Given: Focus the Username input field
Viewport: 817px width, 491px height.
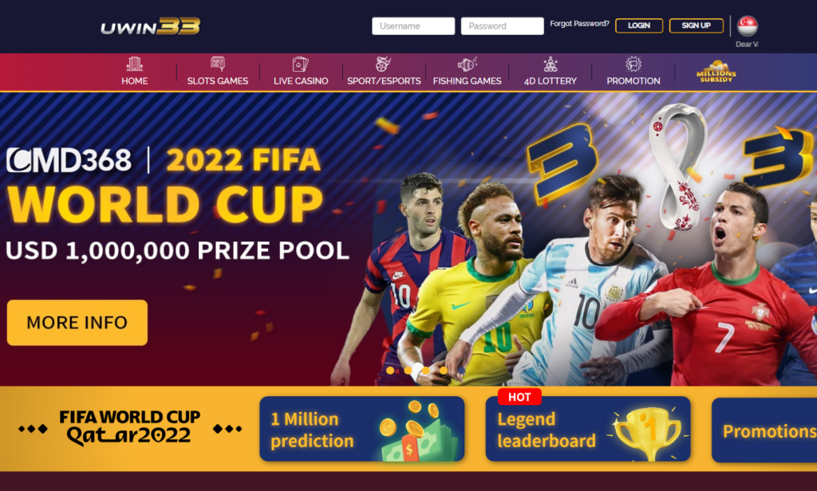Looking at the screenshot, I should (413, 26).
